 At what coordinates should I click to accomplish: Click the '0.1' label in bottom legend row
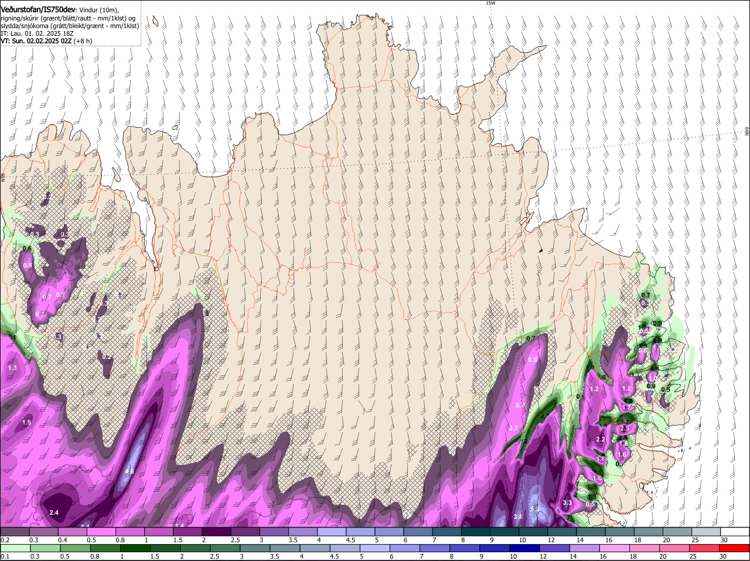point(5,557)
